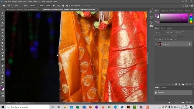Image resolution: width=194 pixels, height=109 pixels.
Task: Select the Lasso tool
Action: tap(2, 20)
